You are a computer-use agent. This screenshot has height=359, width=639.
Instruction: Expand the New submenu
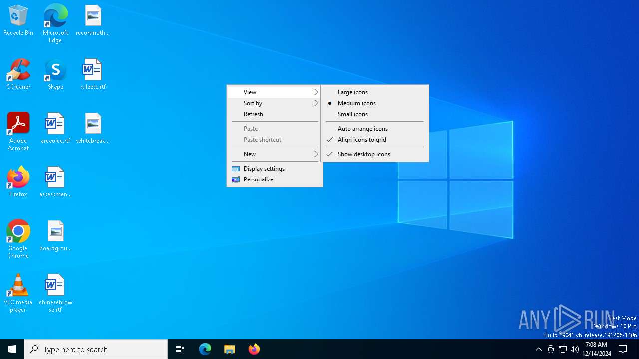(275, 154)
